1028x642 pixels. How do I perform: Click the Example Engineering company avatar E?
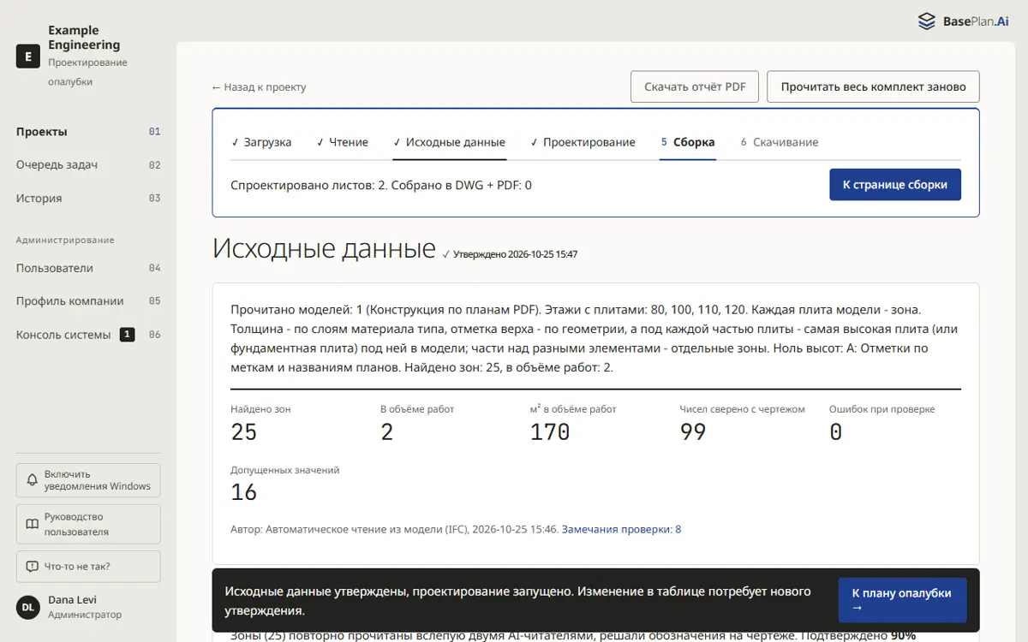pyautogui.click(x=28, y=56)
